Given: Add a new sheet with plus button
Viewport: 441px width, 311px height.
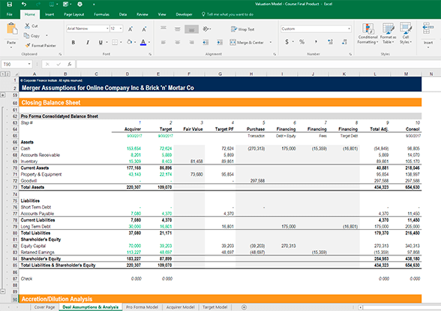Looking at the screenshot, I should (x=244, y=307).
